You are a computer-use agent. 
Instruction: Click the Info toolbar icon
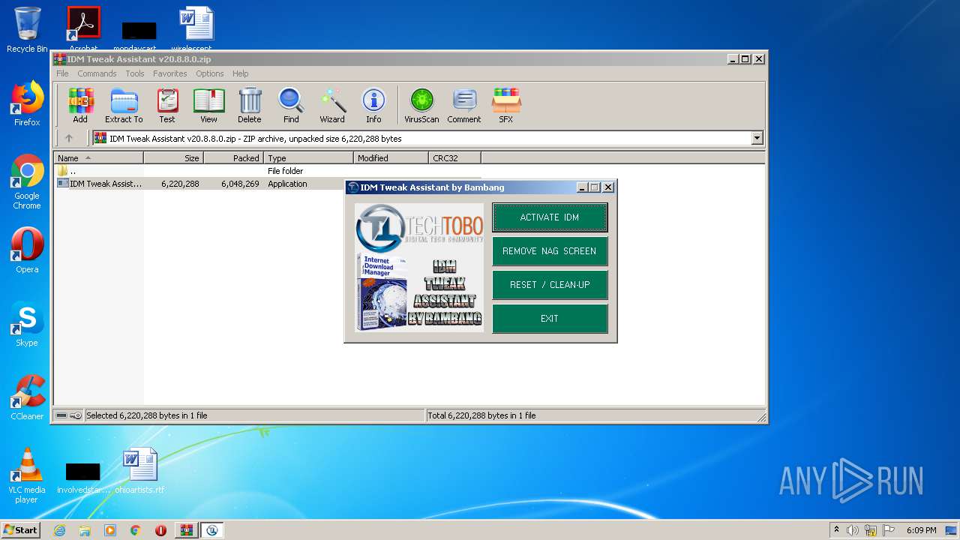coord(373,105)
